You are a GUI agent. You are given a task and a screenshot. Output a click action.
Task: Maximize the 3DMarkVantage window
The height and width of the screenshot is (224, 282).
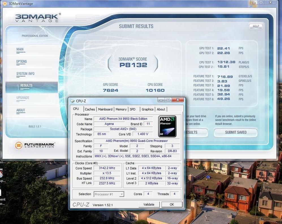[261, 3]
